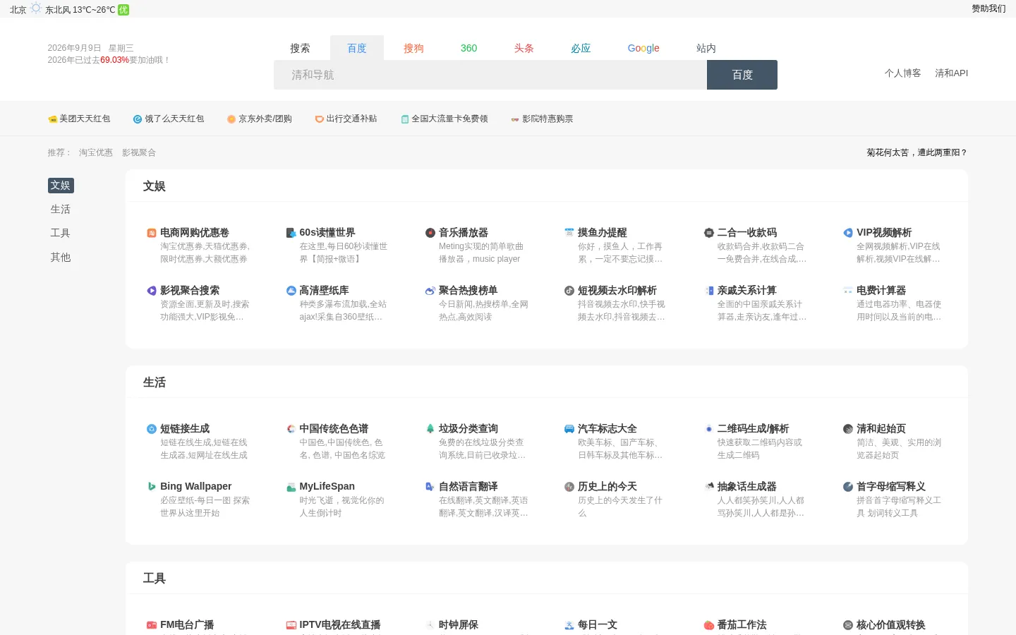The image size is (1016, 635).
Task: Click the 电商网购优惠卷 orange icon
Action: coord(151,233)
